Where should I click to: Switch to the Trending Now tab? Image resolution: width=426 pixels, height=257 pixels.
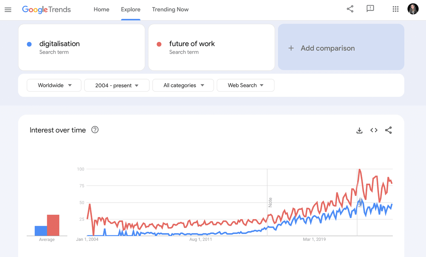170,10
